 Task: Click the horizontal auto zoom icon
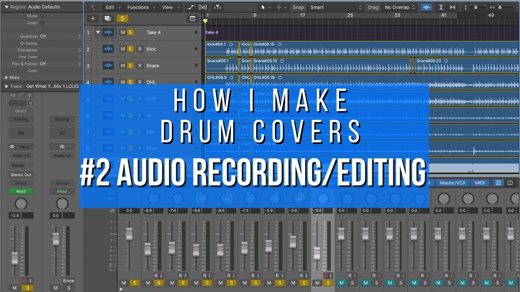tap(453, 7)
